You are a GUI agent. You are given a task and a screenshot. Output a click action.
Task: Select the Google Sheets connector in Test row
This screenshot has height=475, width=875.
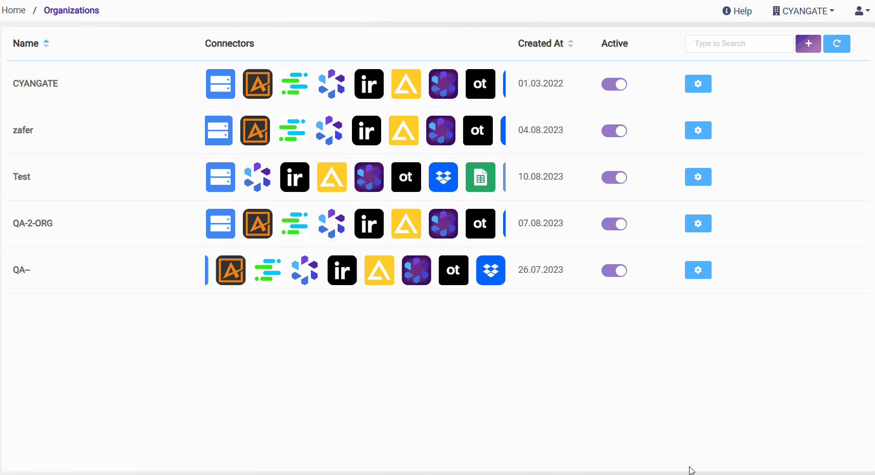pyautogui.click(x=480, y=177)
